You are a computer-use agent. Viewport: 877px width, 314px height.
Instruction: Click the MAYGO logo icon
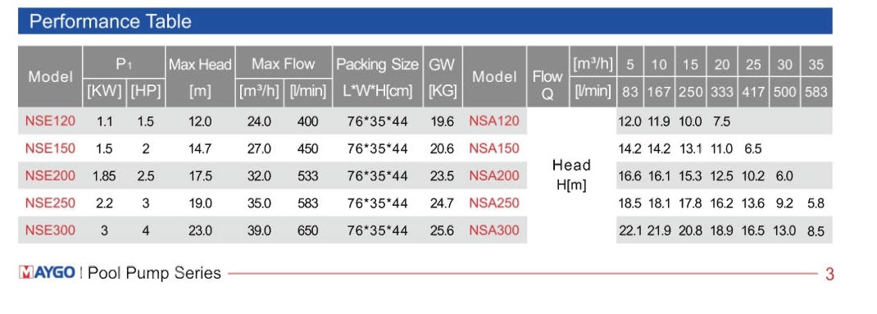(48, 273)
